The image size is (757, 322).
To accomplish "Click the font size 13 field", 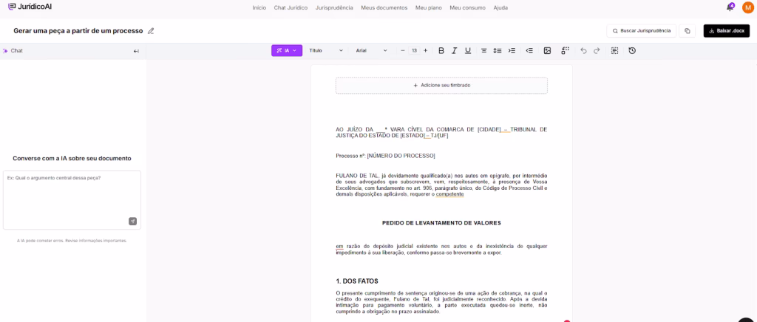I will click(414, 50).
